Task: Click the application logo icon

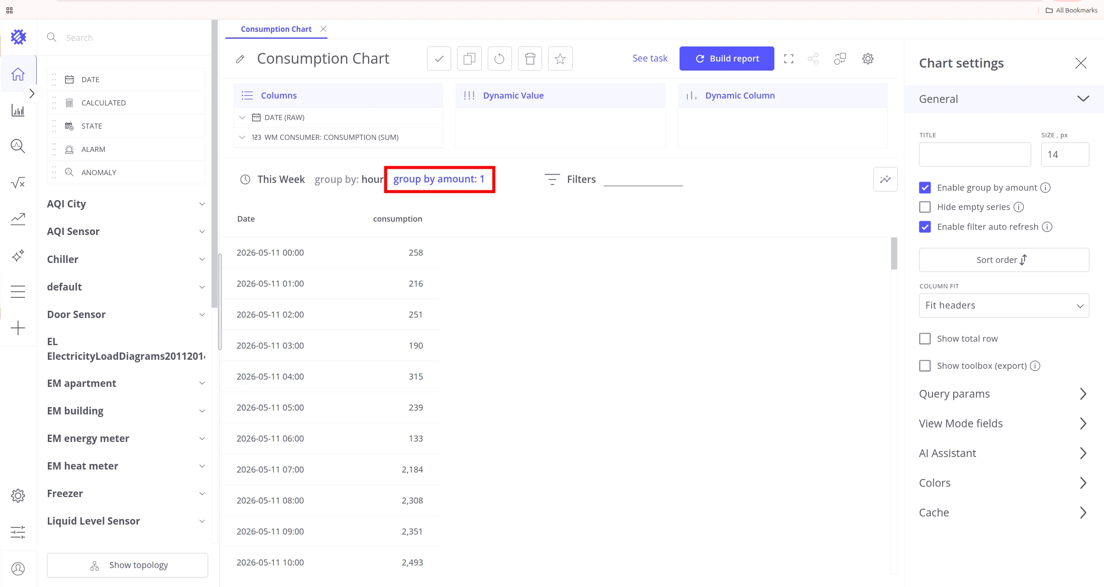Action: click(x=18, y=37)
